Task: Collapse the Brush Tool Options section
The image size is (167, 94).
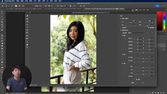Action: point(121,19)
